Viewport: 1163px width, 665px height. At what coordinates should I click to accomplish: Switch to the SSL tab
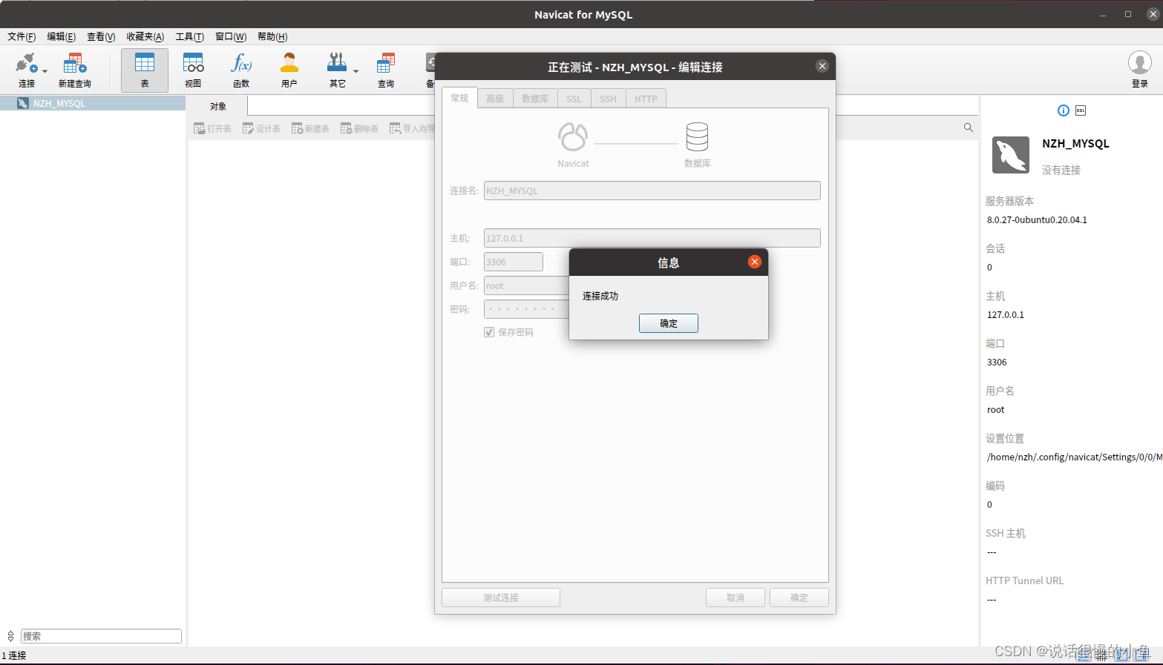tap(574, 99)
